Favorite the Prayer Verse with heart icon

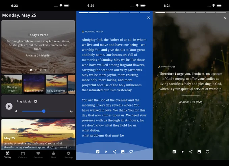tap(207, 152)
